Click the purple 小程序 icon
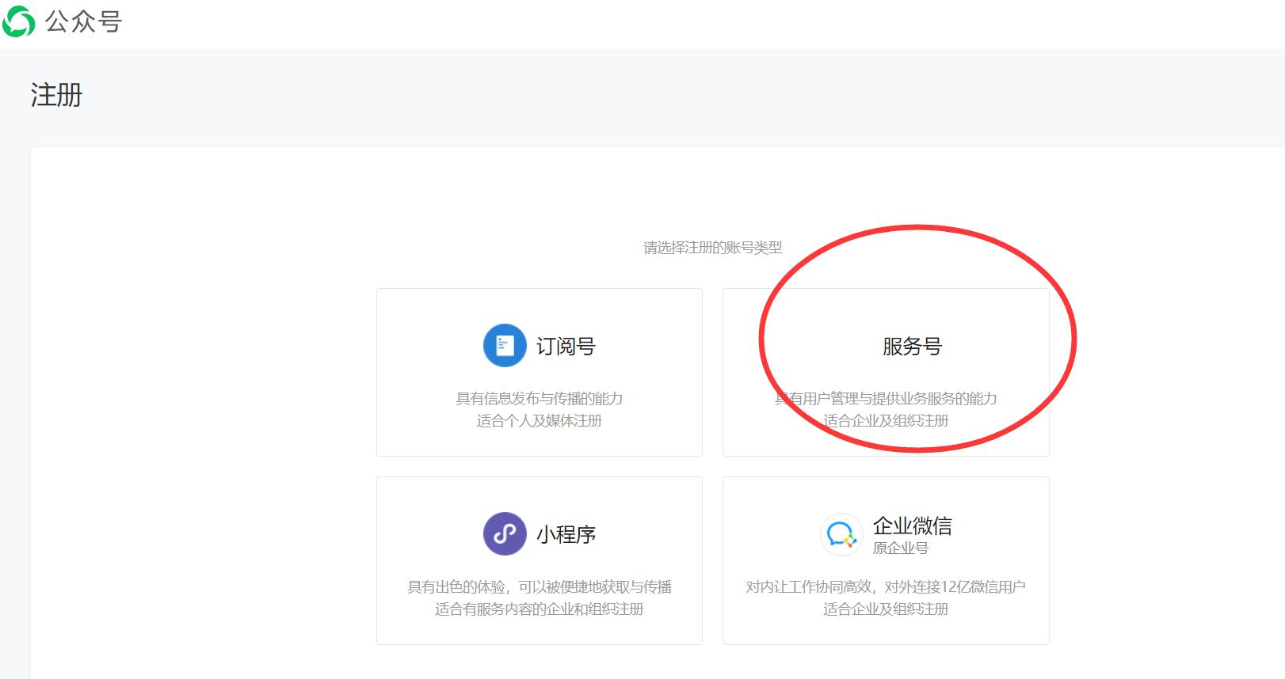This screenshot has height=679, width=1285. pyautogui.click(x=505, y=534)
